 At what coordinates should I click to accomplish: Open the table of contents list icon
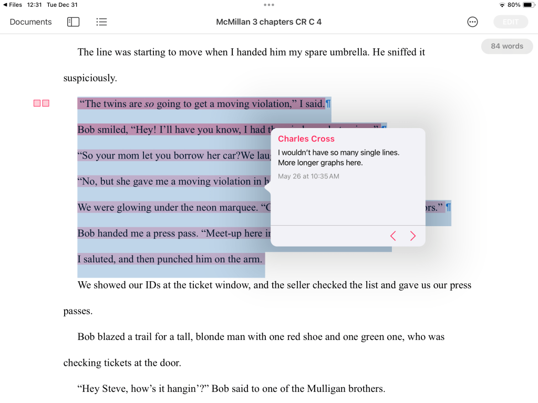point(101,22)
